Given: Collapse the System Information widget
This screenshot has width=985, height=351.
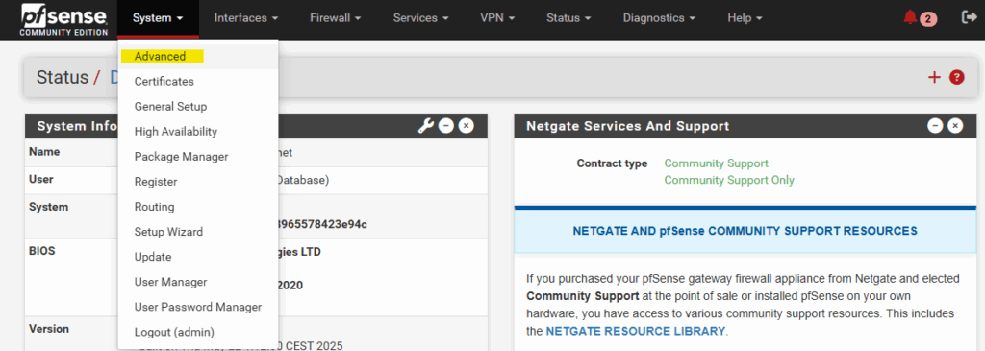Looking at the screenshot, I should [446, 126].
